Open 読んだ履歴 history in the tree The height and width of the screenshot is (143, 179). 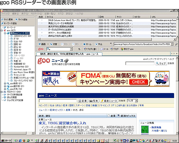tap(12, 97)
